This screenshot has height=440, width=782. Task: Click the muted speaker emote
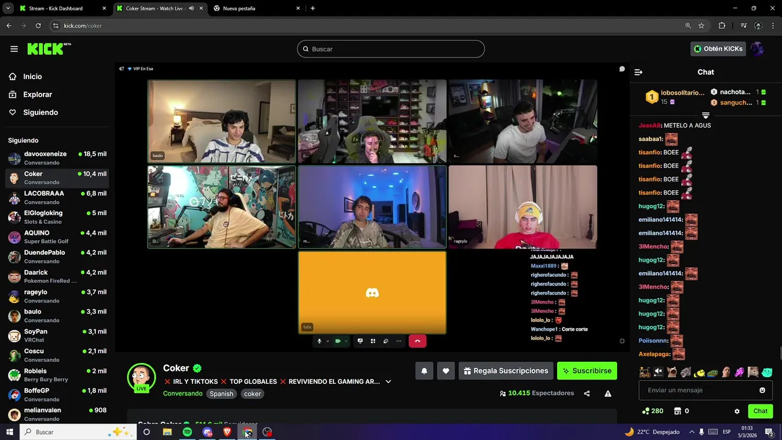tap(659, 372)
